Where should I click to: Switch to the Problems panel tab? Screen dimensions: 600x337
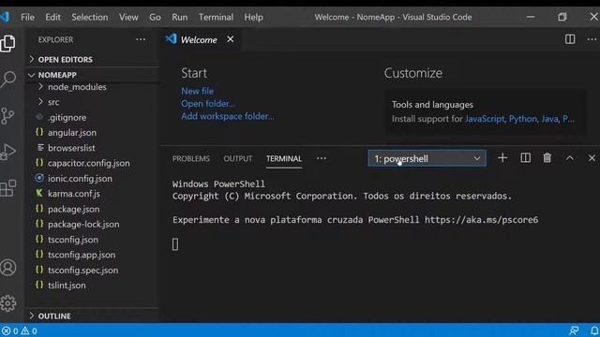(191, 158)
